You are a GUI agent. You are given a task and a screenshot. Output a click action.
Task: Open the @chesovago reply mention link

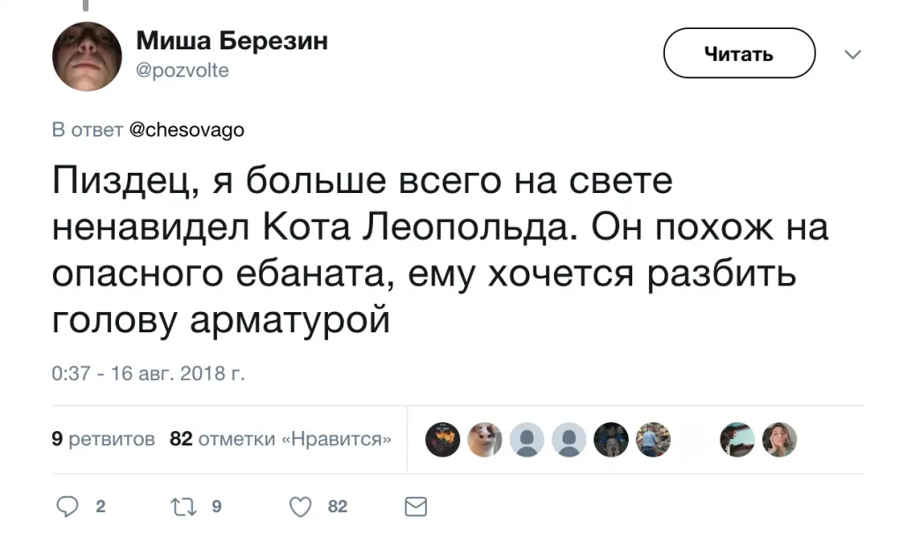187,130
